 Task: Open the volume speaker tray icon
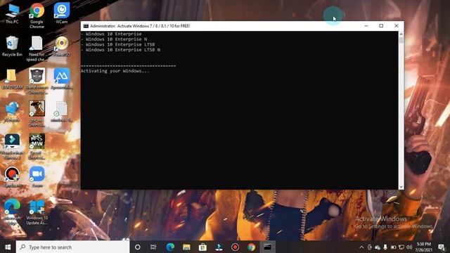(x=409, y=247)
